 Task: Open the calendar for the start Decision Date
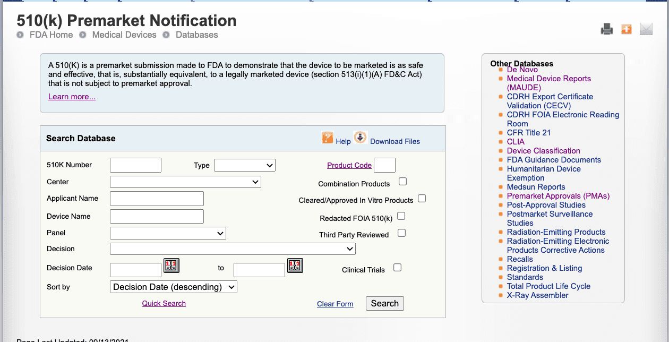pyautogui.click(x=171, y=265)
